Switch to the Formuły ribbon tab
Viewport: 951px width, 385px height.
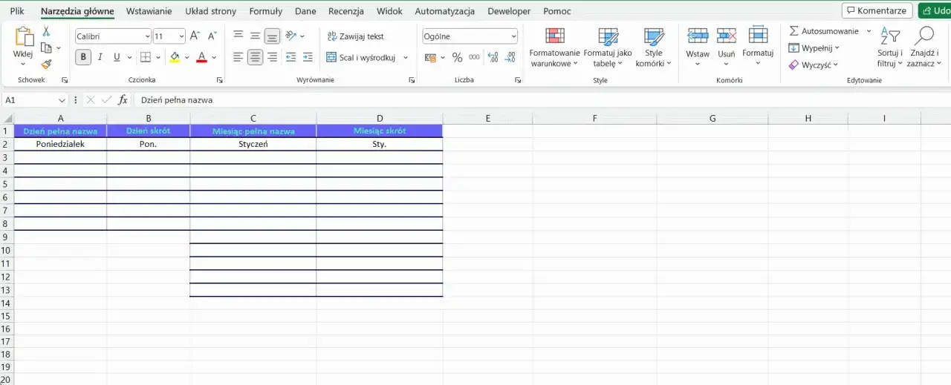265,11
